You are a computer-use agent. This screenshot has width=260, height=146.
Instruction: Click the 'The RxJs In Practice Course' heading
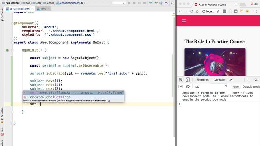[214, 41]
